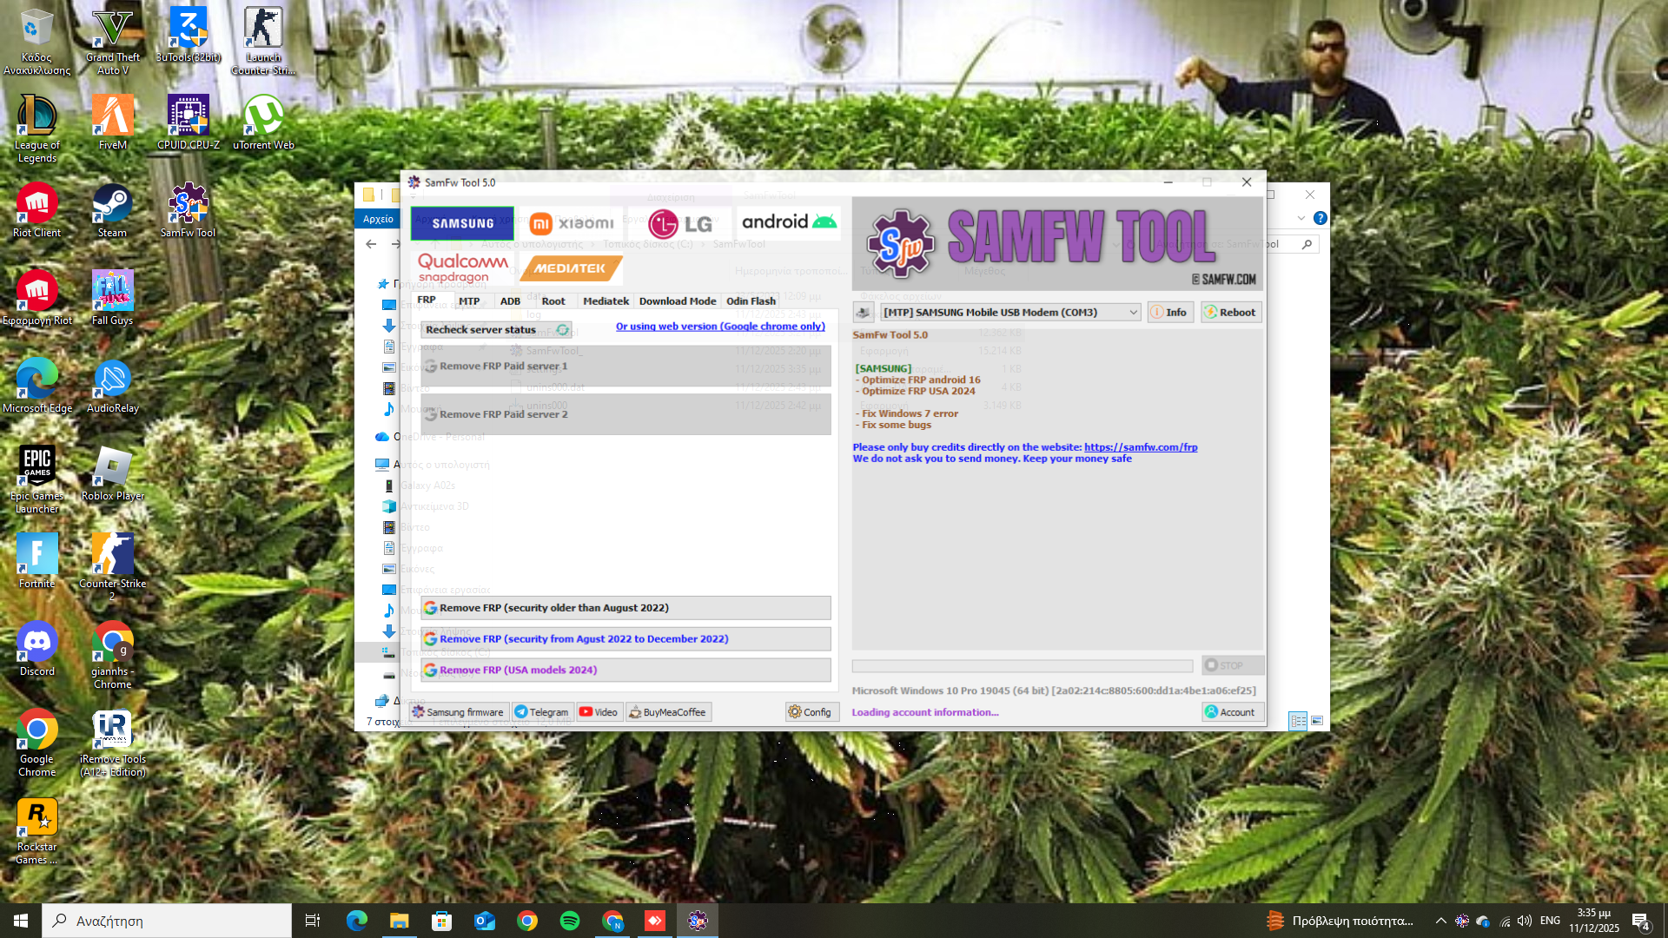
Task: Click the Windows search box
Action: coord(167,921)
